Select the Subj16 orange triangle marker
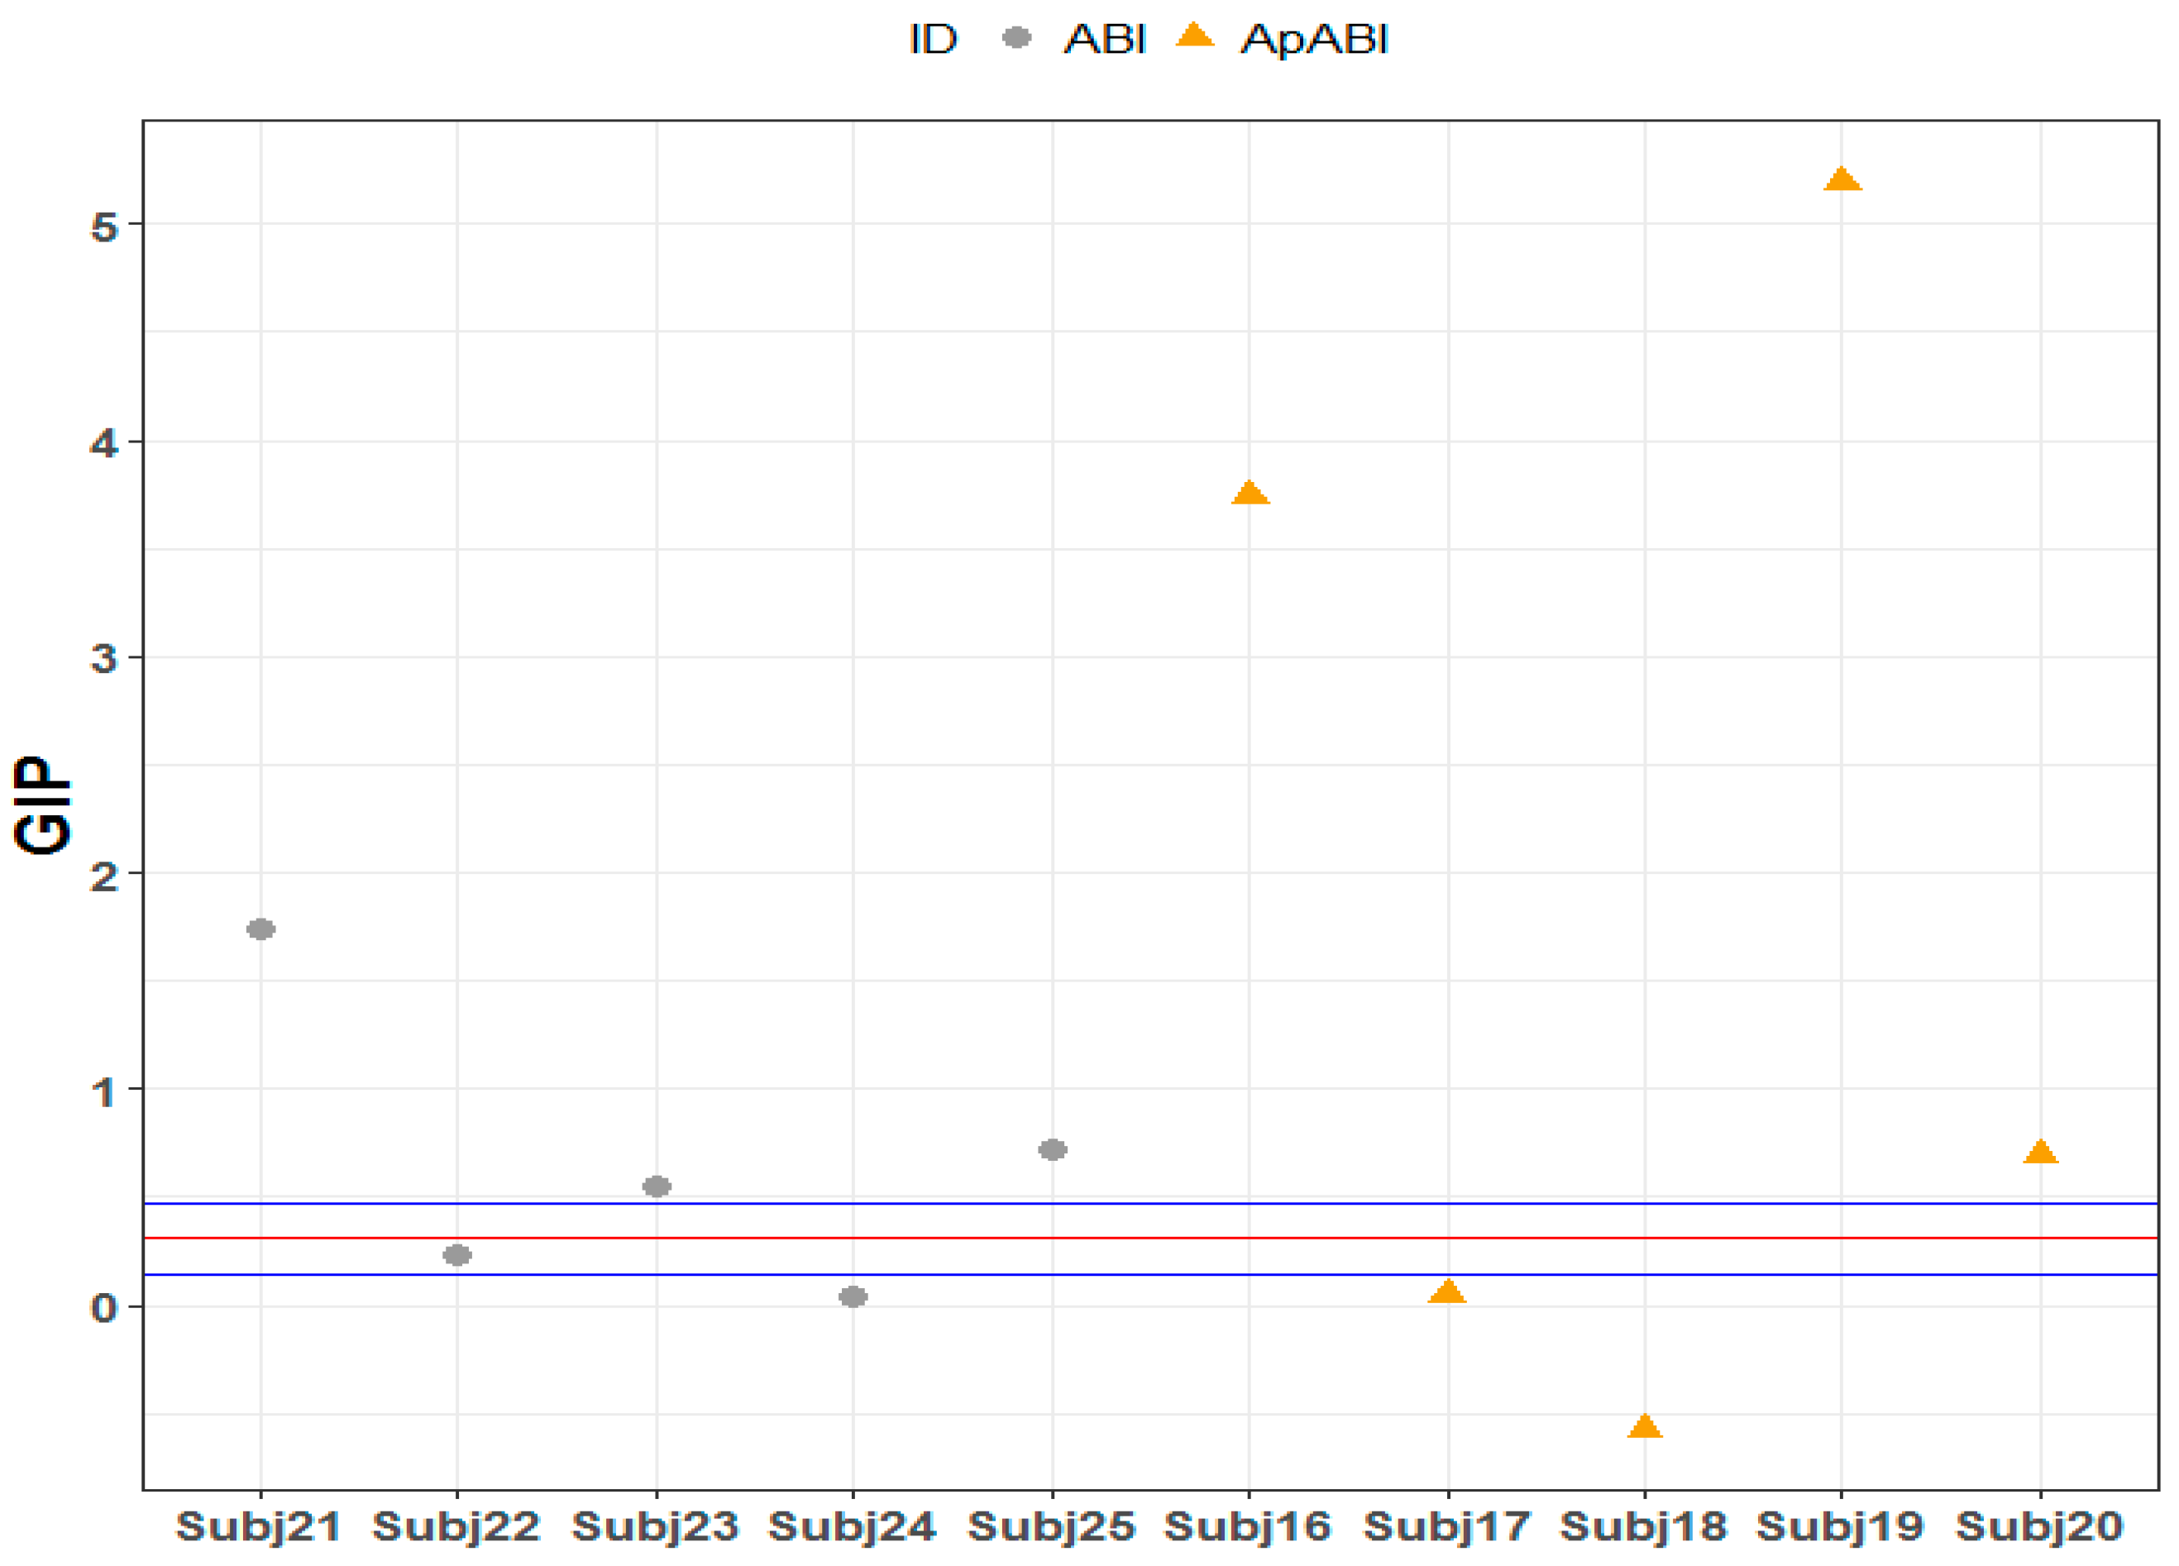Viewport: 2179px width, 1566px height. pos(1250,493)
